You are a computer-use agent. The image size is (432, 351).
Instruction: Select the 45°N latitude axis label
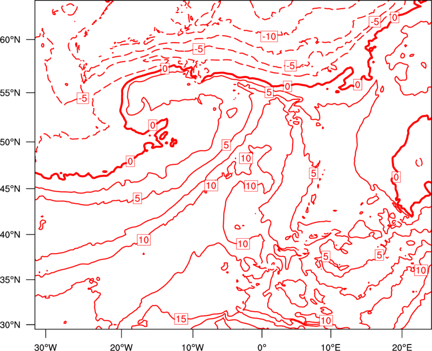pyautogui.click(x=10, y=189)
